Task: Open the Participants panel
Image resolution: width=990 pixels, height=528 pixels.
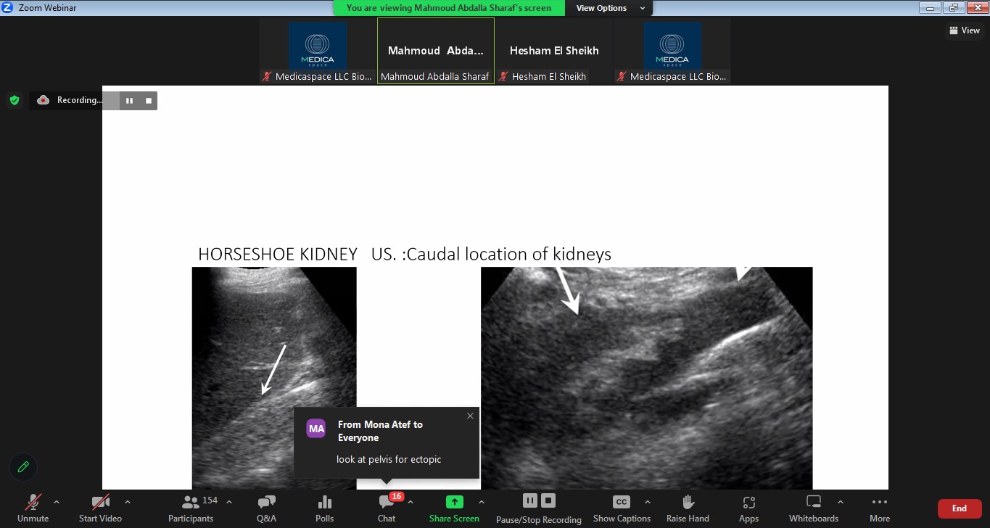Action: (x=191, y=503)
